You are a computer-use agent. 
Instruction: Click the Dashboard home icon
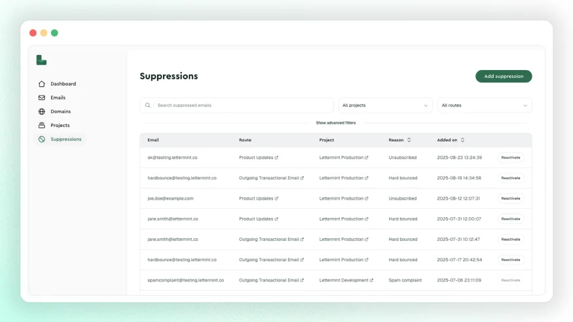[42, 84]
